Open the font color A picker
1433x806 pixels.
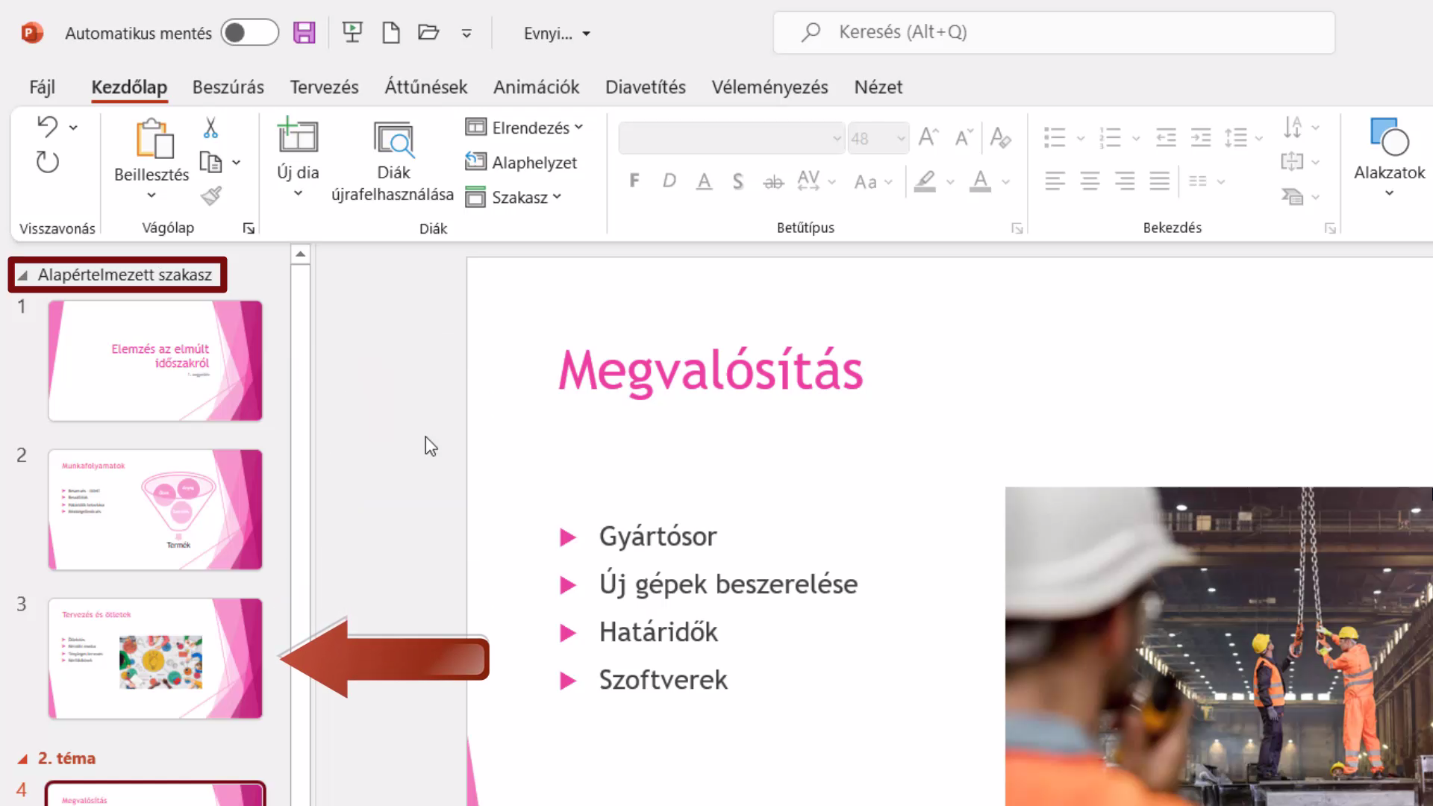(x=980, y=181)
